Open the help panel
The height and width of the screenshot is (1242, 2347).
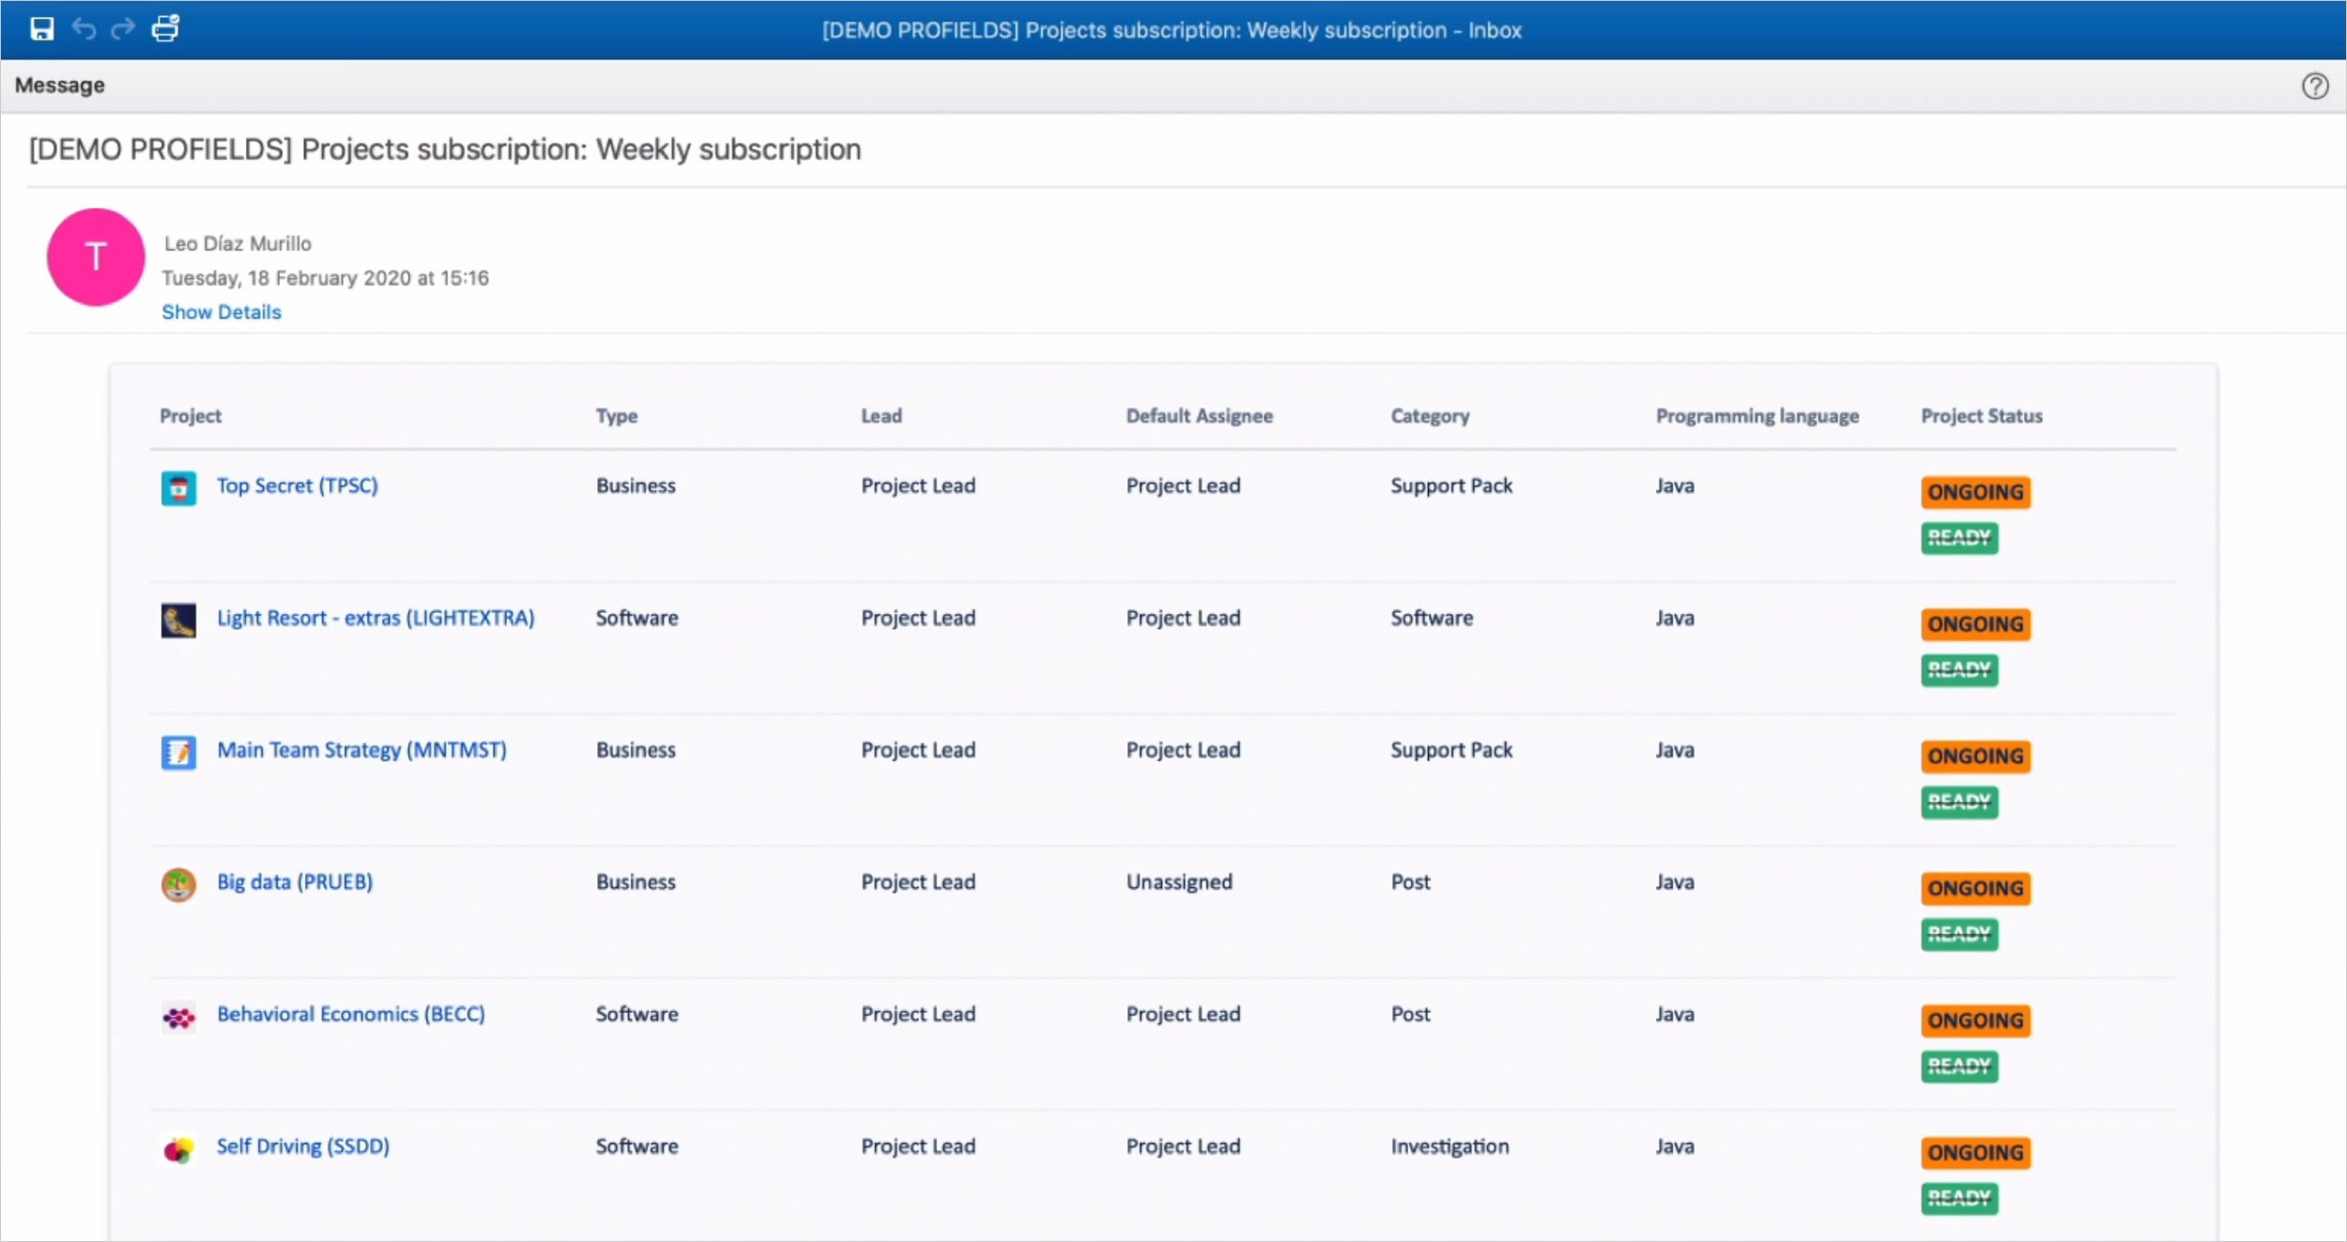[2316, 85]
